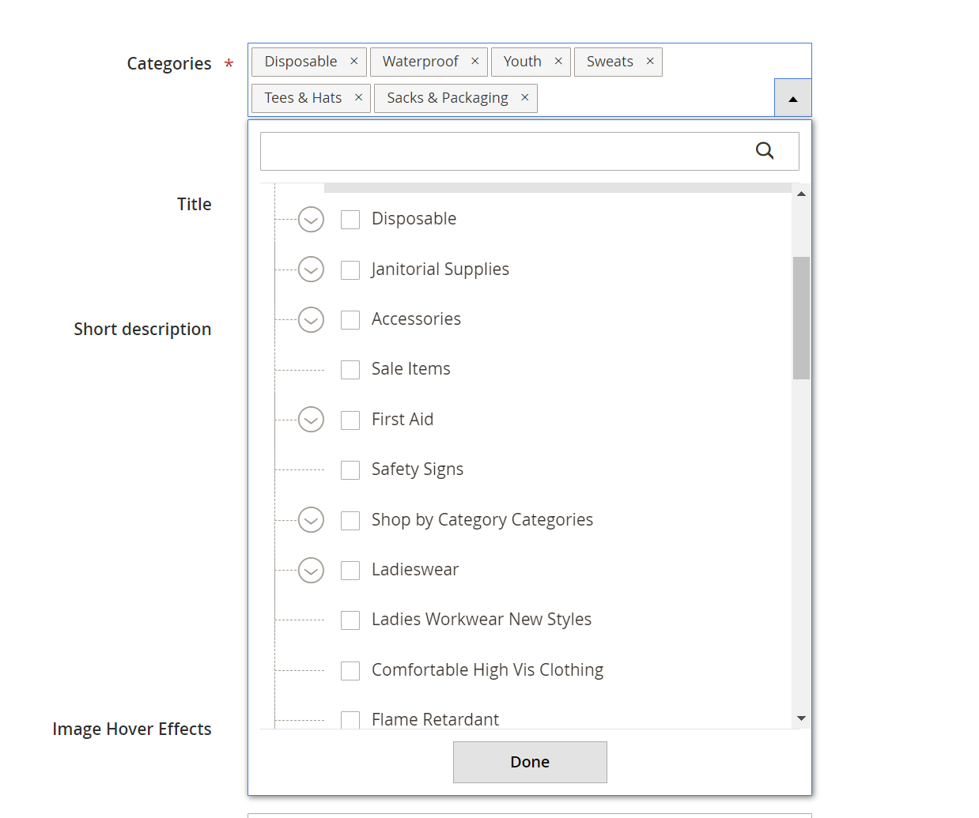Select Ladies Workwear New Styles item
979x818 pixels.
pos(350,620)
